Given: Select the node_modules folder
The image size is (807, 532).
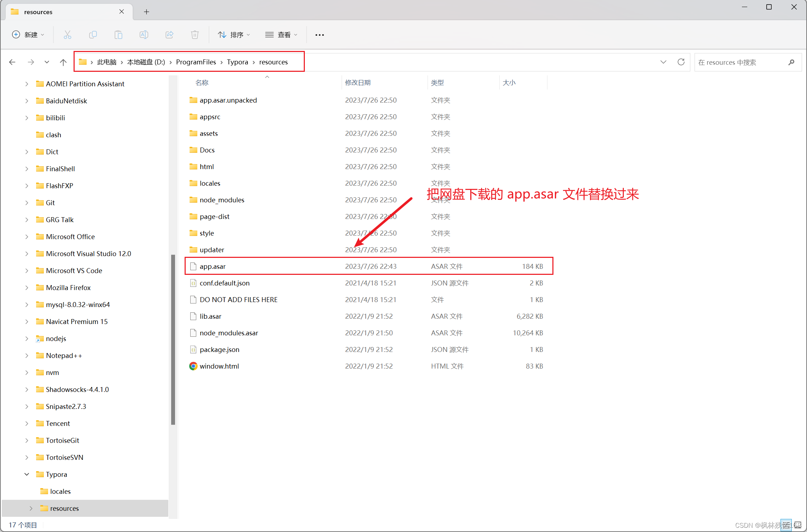Looking at the screenshot, I should [222, 200].
